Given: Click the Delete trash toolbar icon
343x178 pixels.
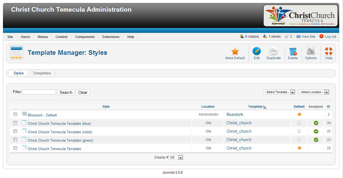Looking at the screenshot, I should tap(293, 52).
